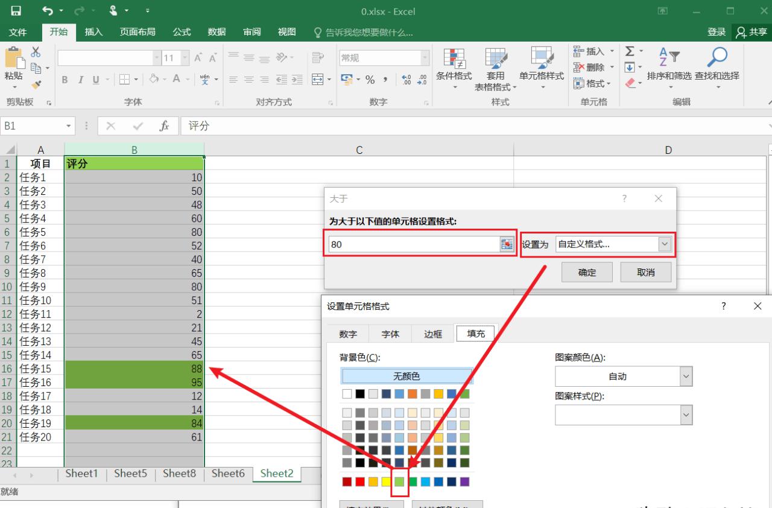The height and width of the screenshot is (508, 772).
Task: Click the Cut scissors icon
Action: pos(36,52)
